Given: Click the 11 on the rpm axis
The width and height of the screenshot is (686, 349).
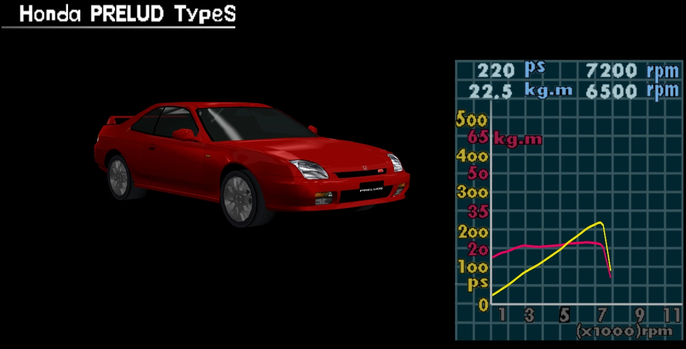Looking at the screenshot, I should click(x=672, y=315).
